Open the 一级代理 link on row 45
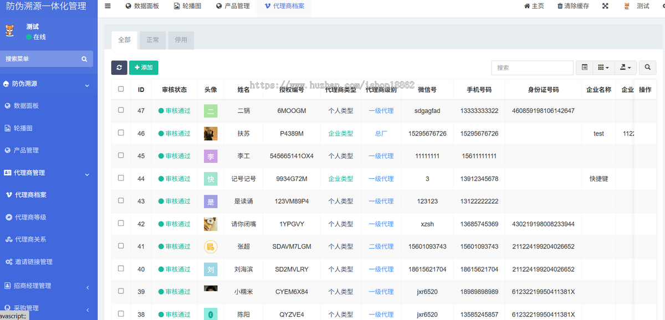 tap(381, 156)
